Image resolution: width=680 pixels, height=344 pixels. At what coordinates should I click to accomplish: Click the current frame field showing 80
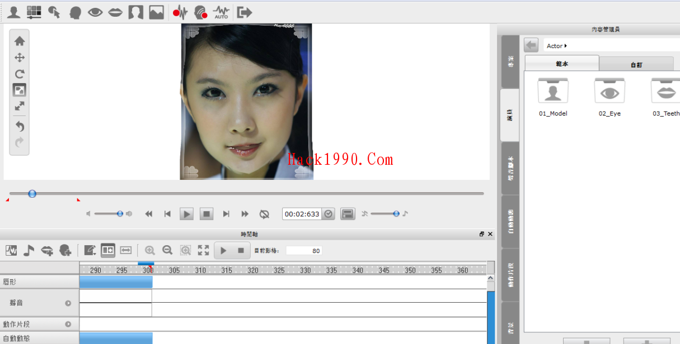pyautogui.click(x=304, y=251)
